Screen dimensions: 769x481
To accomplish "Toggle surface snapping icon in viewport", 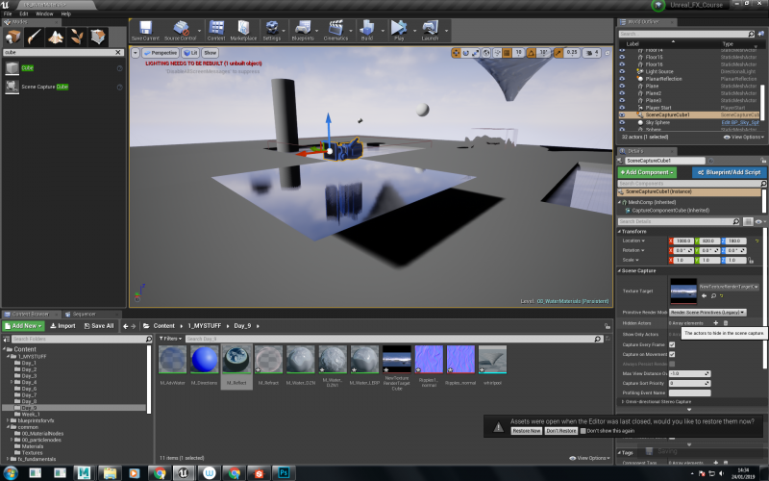I will (x=497, y=53).
